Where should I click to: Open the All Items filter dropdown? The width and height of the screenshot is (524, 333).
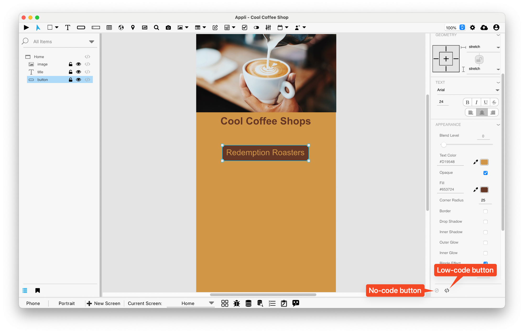tap(91, 42)
